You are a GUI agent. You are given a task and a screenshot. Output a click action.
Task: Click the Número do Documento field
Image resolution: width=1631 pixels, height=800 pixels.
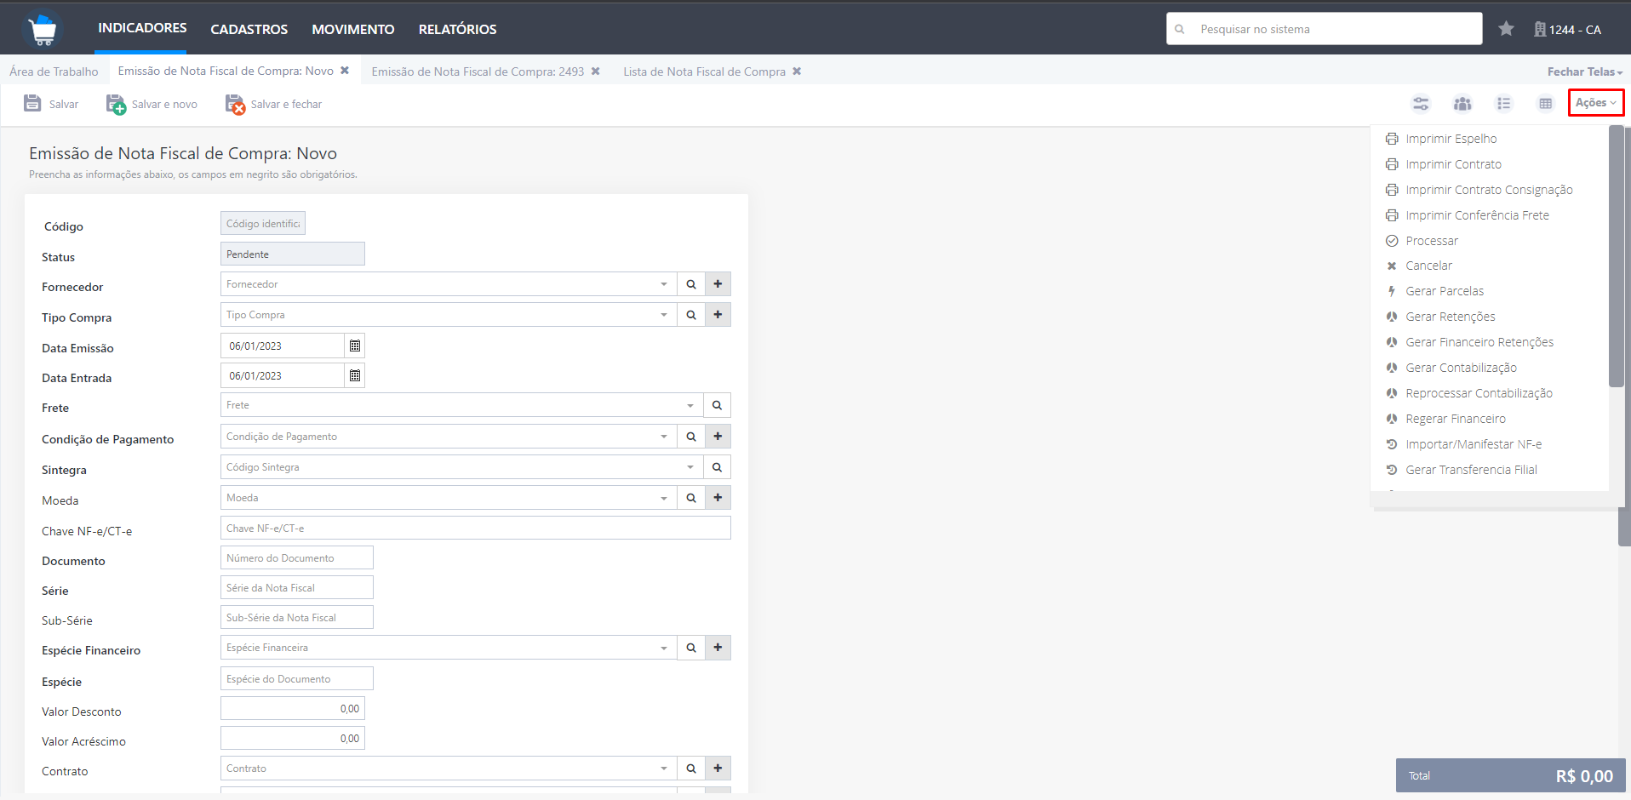tap(297, 558)
